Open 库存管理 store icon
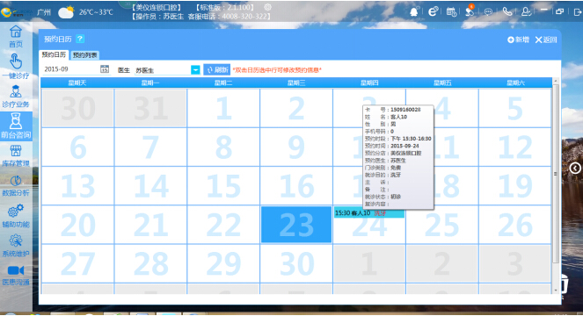Screen dimensions: 583x316 [x=16, y=151]
